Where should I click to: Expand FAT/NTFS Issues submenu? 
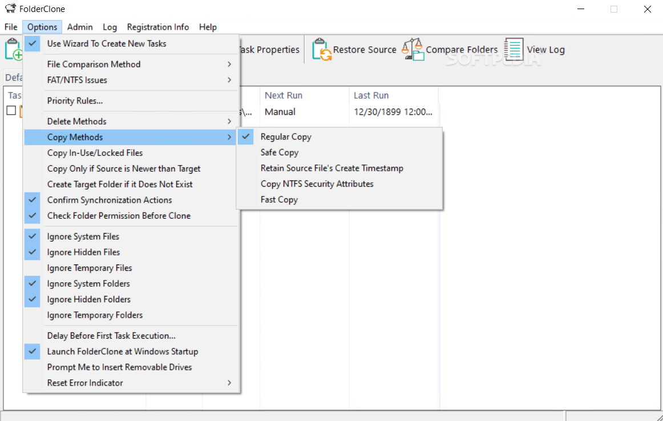coord(131,80)
